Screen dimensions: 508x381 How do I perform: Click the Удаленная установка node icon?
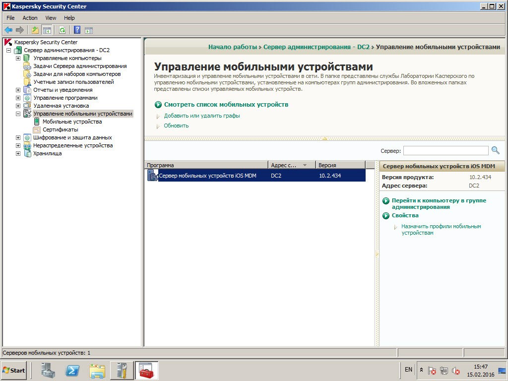click(27, 106)
